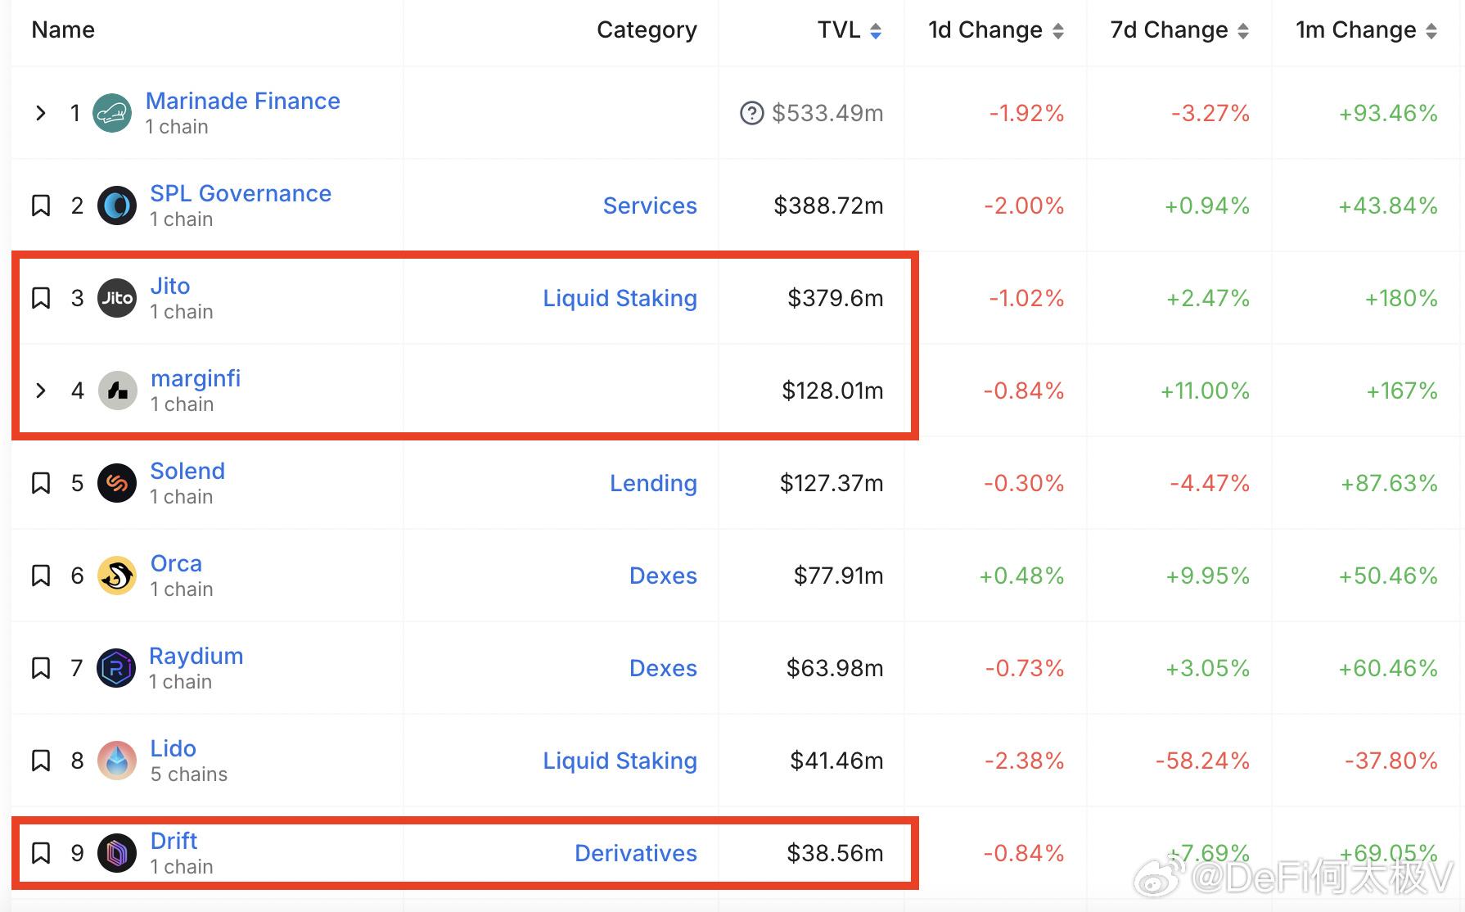The image size is (1465, 912).
Task: Click the +0.48% 1d change value
Action: [1021, 576]
